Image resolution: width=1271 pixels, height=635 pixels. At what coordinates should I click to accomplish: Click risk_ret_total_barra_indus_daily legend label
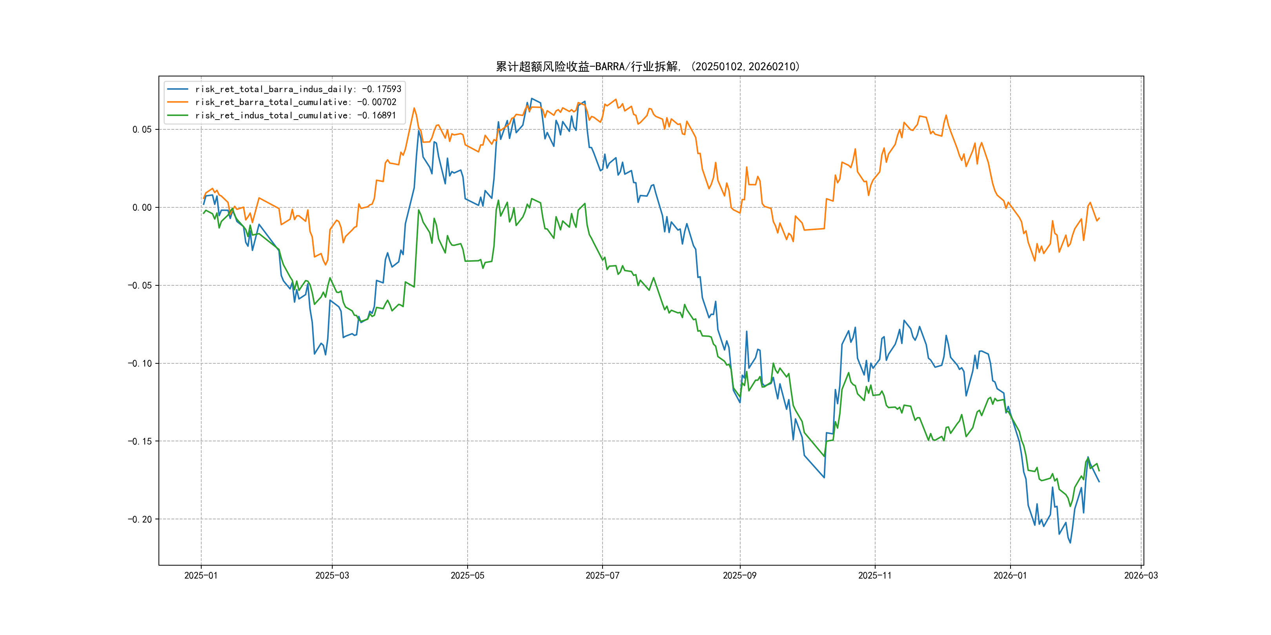(x=298, y=89)
